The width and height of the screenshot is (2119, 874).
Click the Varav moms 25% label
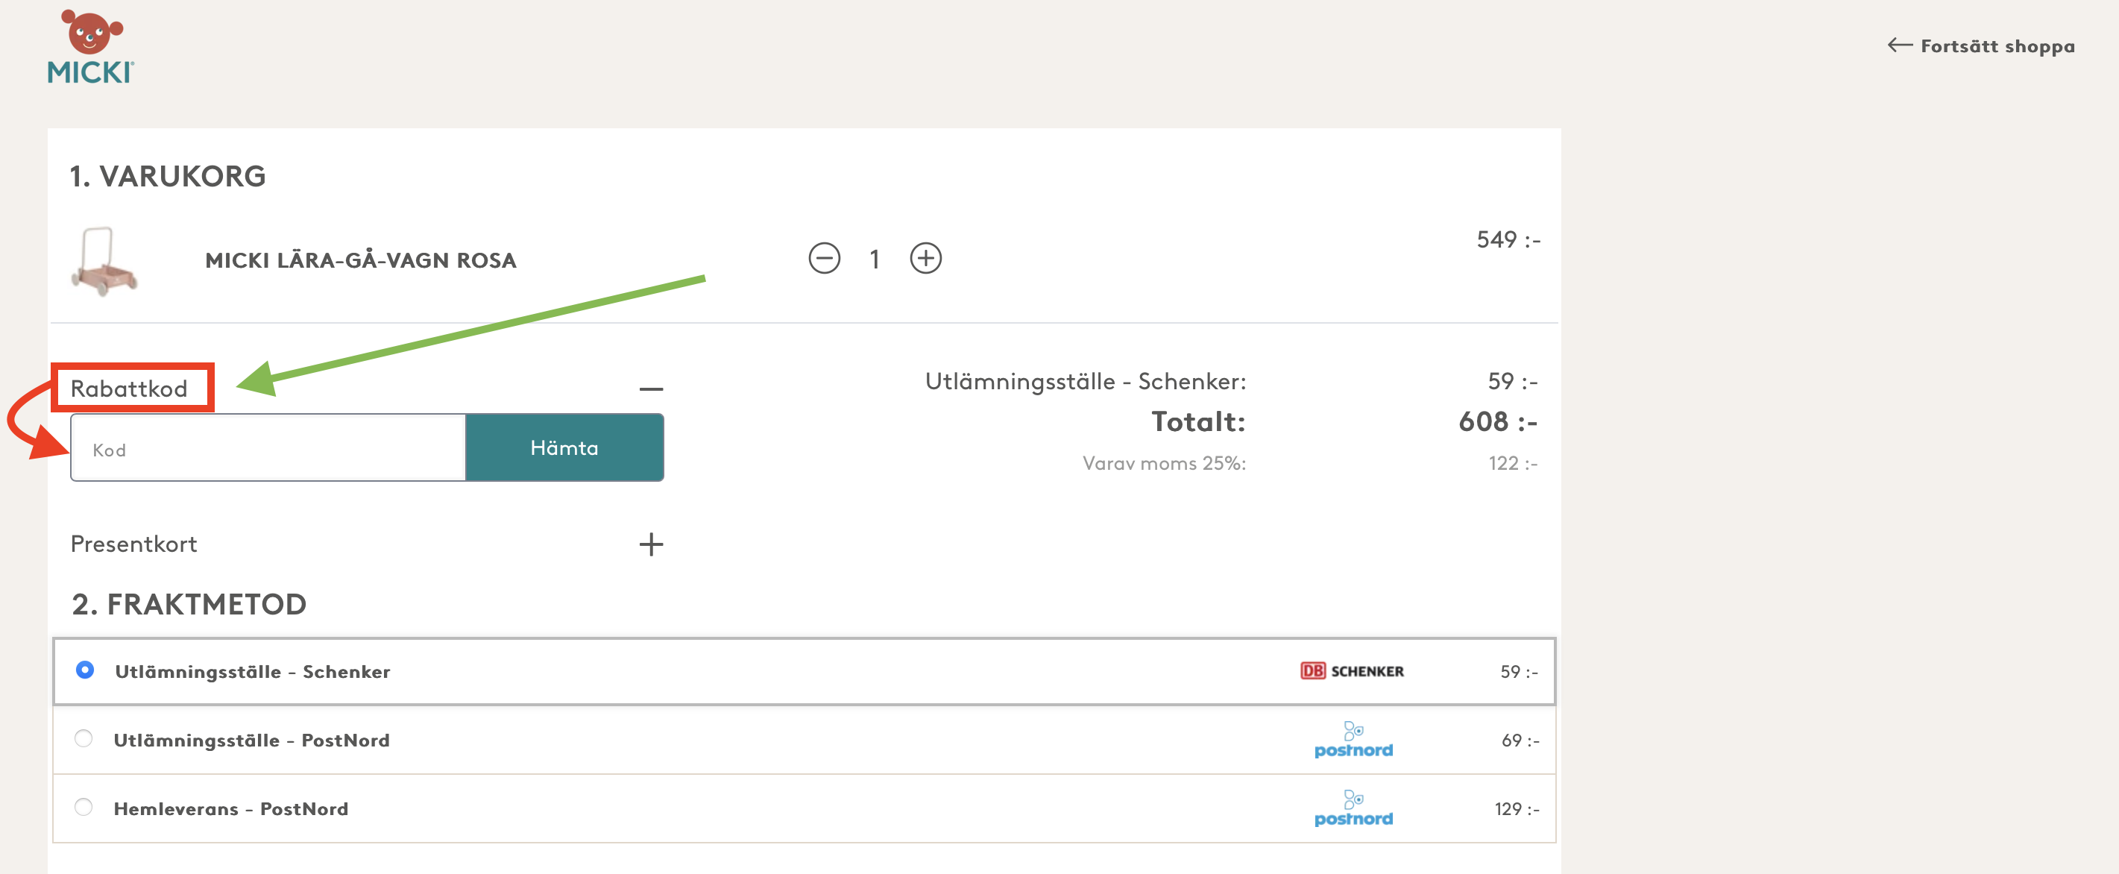coord(1164,463)
